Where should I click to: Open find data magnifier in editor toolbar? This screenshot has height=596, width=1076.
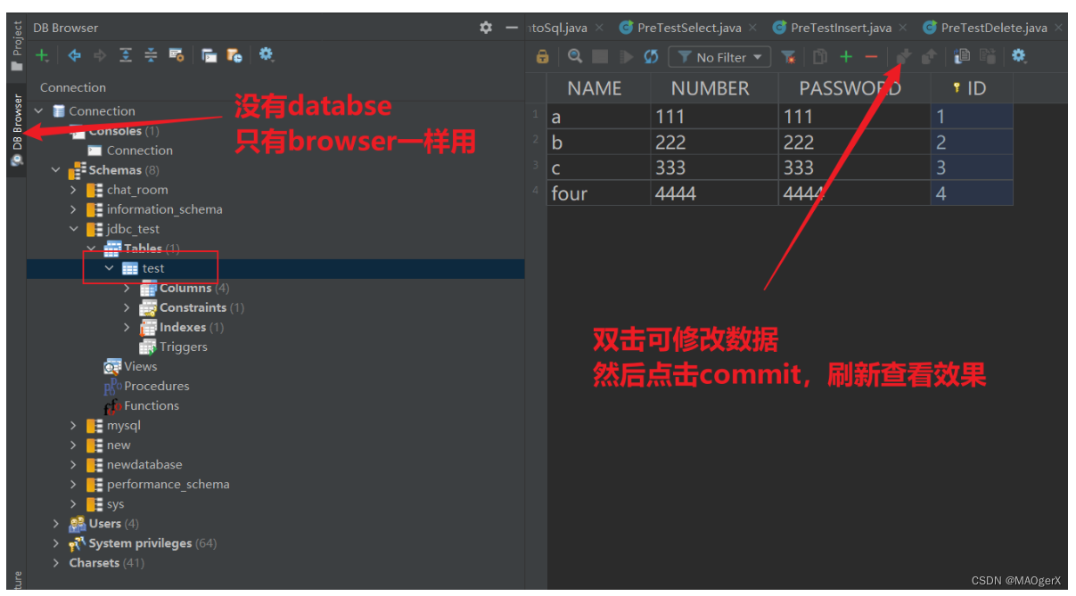click(575, 57)
